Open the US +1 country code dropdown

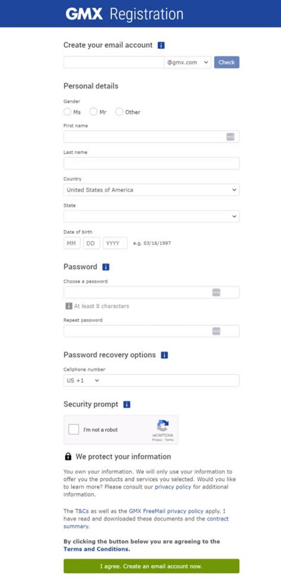[82, 380]
